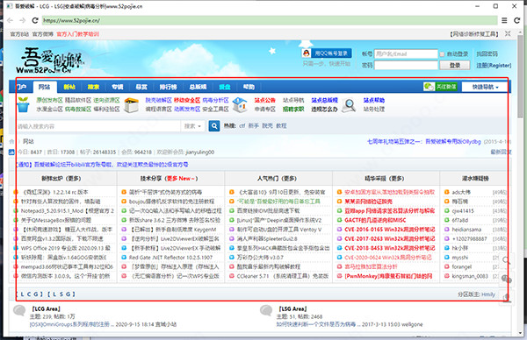Click floating search icon at right edge
The image size is (527, 340).
click(506, 260)
